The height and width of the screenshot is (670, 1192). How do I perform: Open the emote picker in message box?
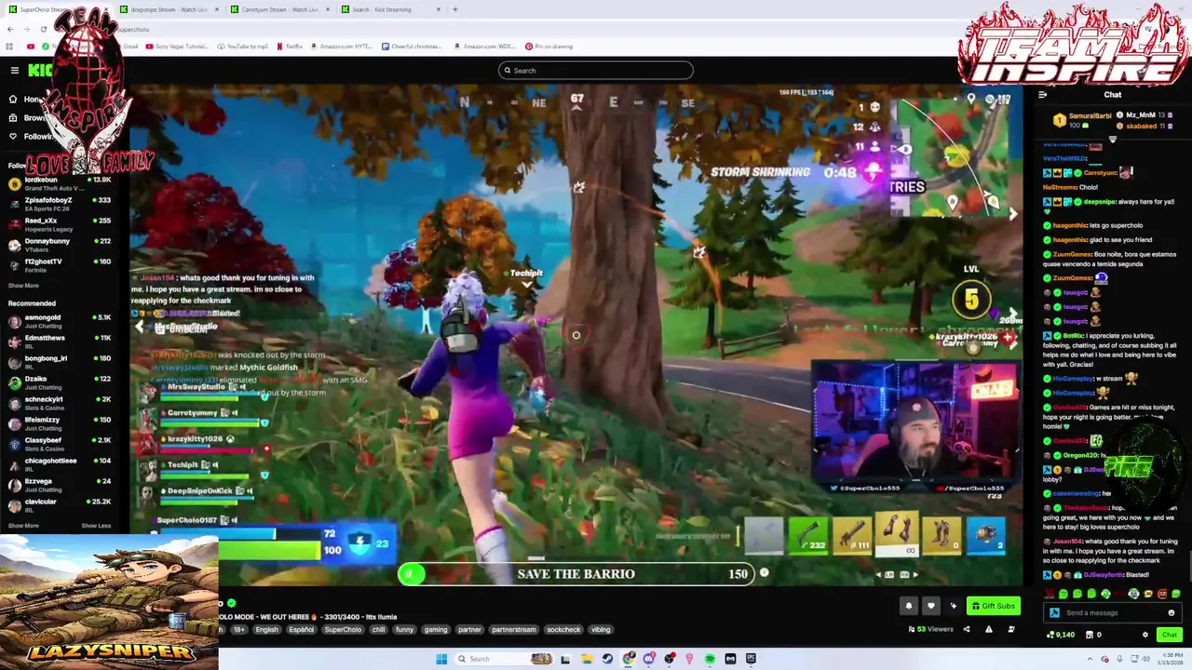pyautogui.click(x=1172, y=613)
